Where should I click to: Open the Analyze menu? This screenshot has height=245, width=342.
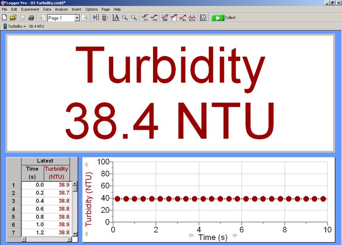pyautogui.click(x=61, y=9)
